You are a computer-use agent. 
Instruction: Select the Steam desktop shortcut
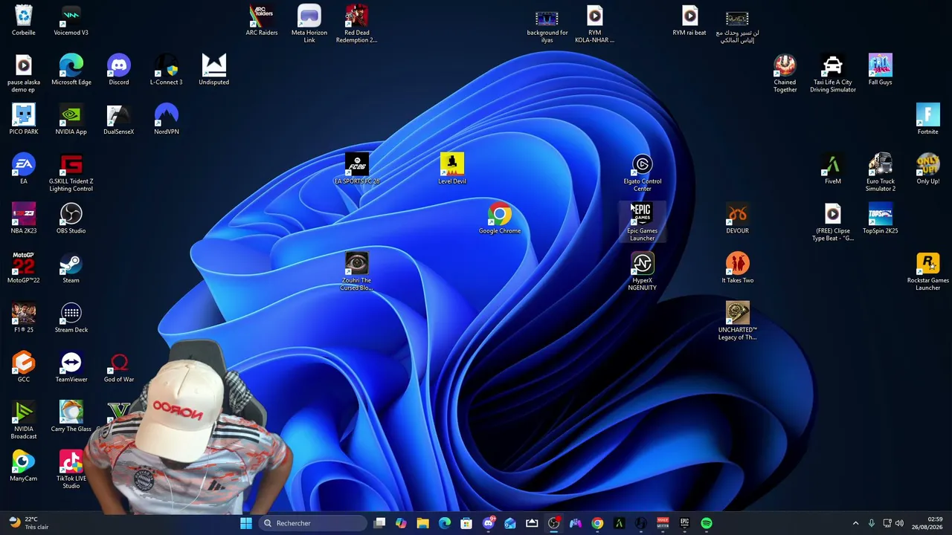[x=71, y=268]
